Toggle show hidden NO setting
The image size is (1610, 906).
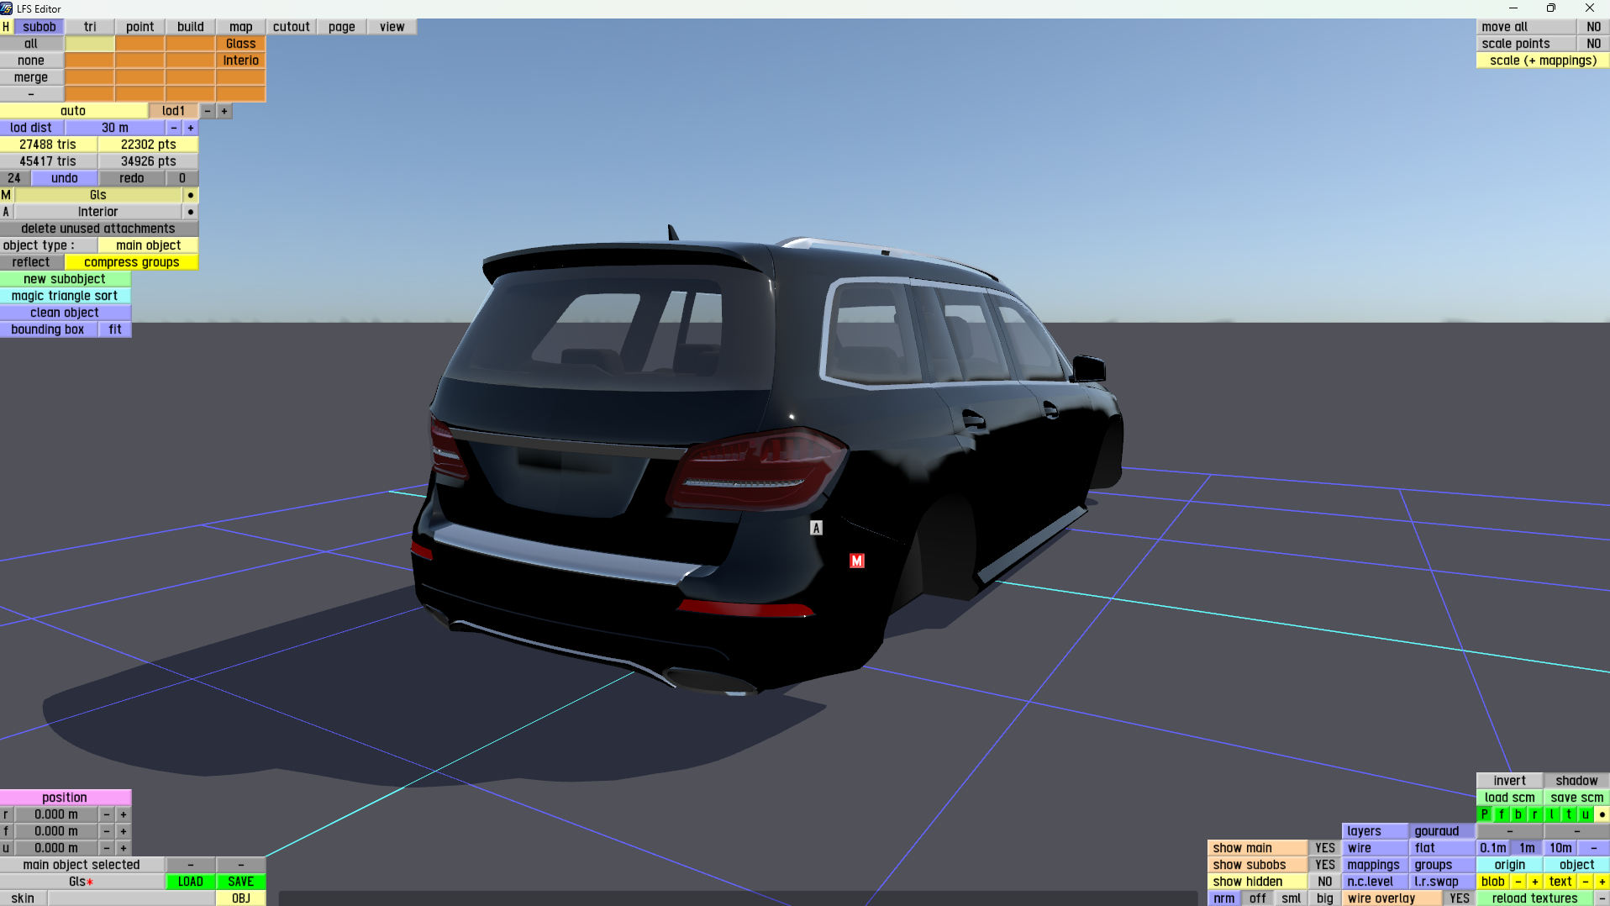(1325, 882)
